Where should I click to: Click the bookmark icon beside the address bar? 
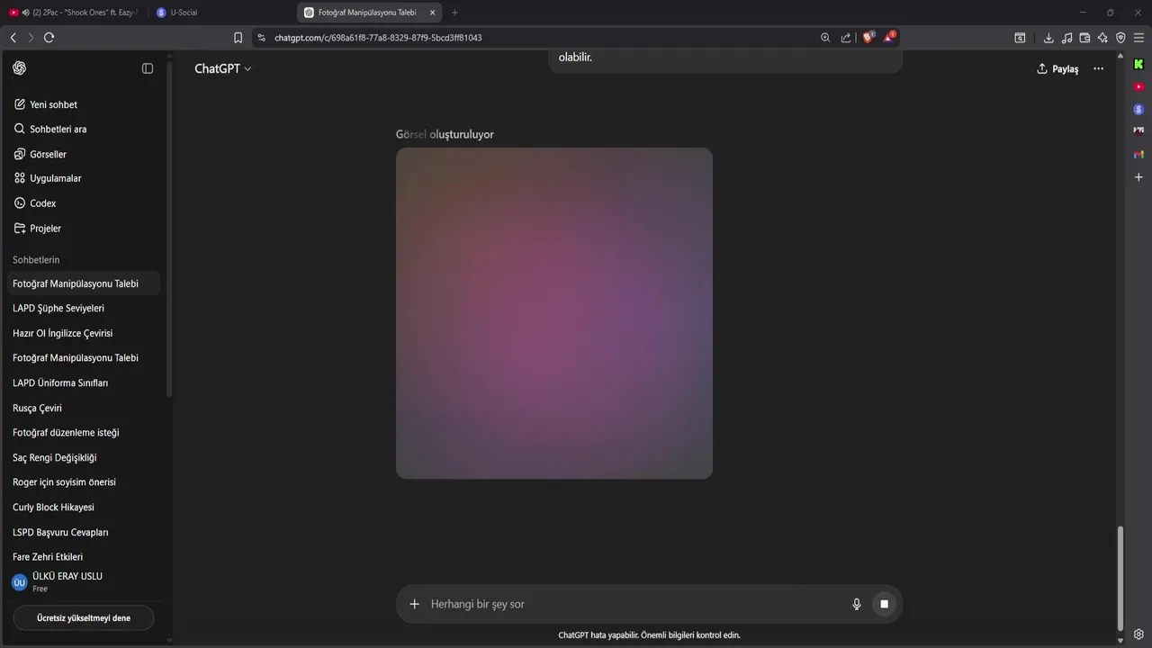[x=238, y=38]
